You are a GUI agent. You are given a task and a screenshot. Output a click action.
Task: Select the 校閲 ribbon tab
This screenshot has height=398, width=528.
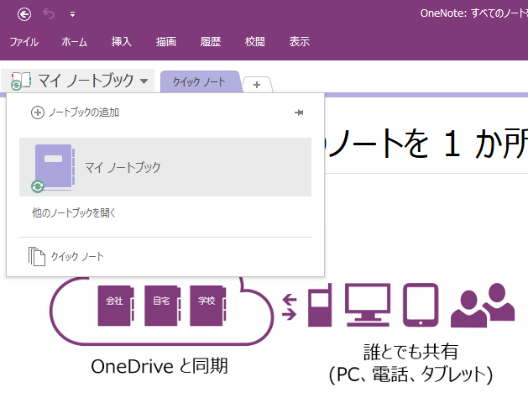tap(255, 42)
